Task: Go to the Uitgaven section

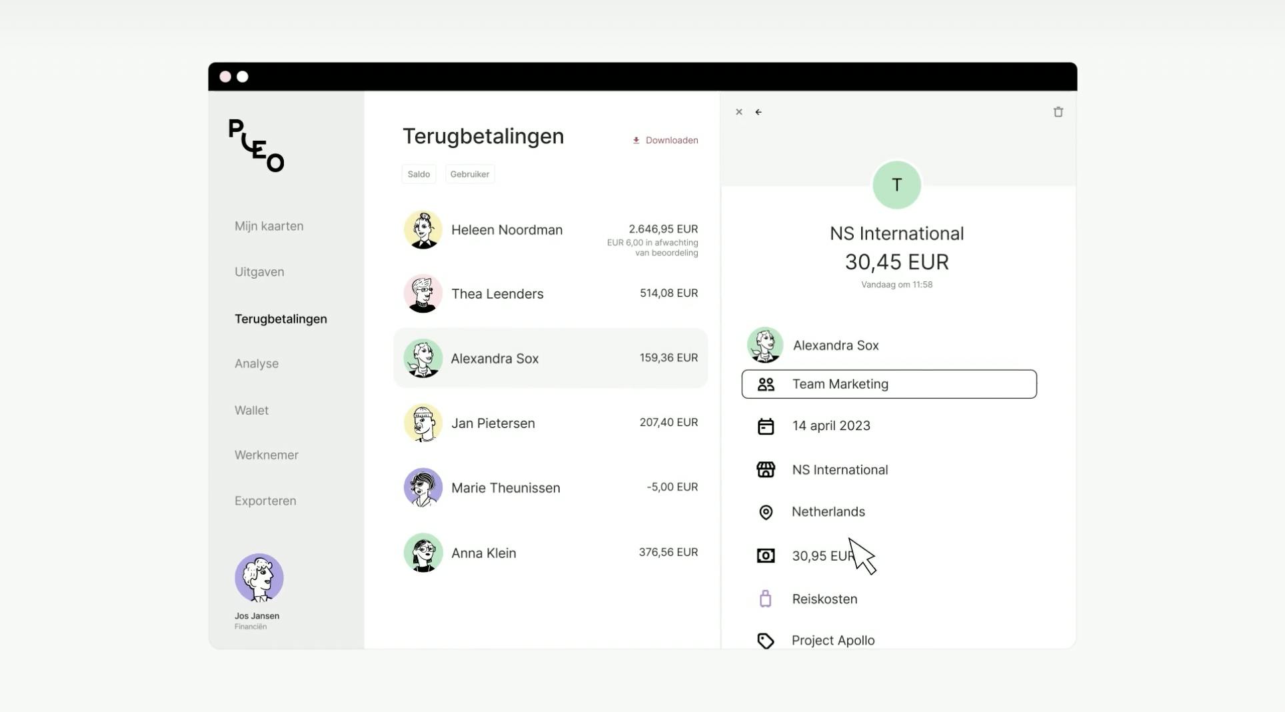Action: (259, 272)
